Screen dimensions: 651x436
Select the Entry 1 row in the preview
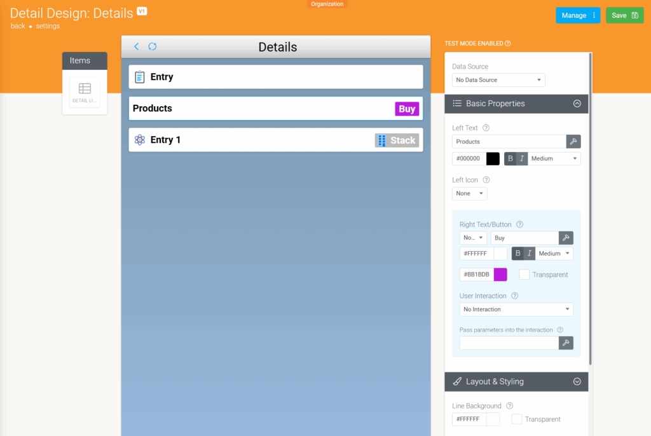point(276,140)
